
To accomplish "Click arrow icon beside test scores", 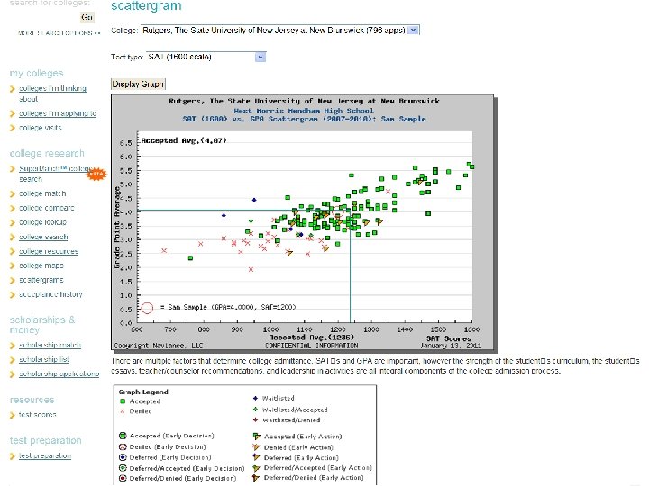I will tap(13, 415).
